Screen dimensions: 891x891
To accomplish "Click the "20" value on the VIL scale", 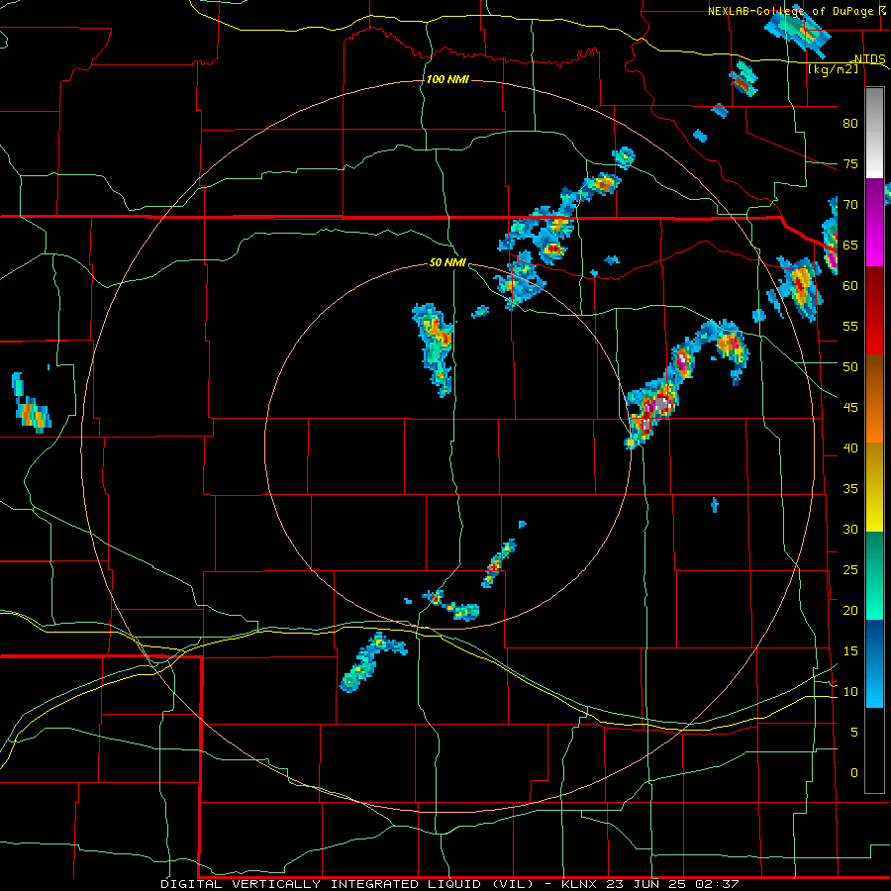I will [850, 610].
